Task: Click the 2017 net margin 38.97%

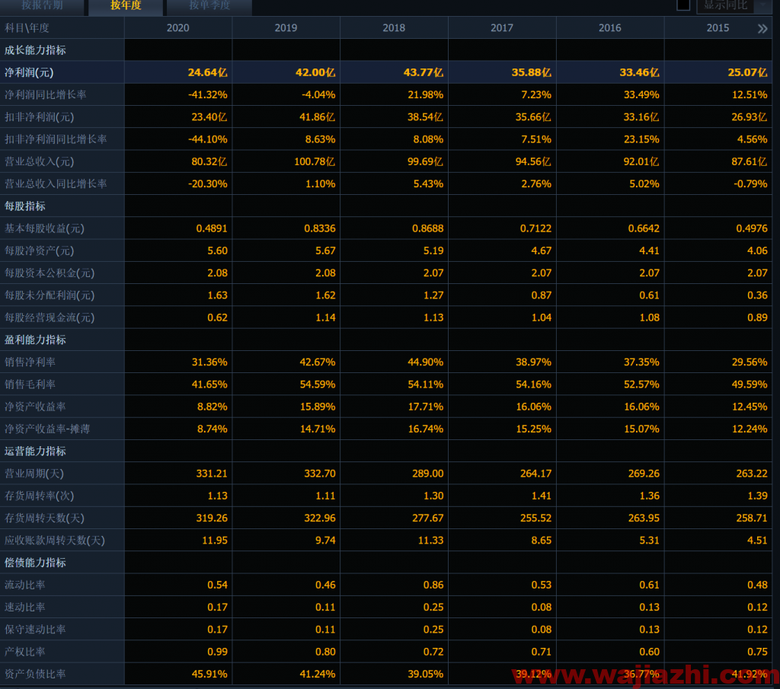Action: (533, 362)
